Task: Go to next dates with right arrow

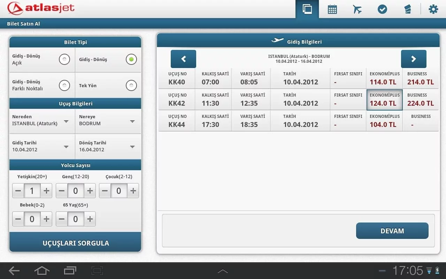Action: click(414, 59)
